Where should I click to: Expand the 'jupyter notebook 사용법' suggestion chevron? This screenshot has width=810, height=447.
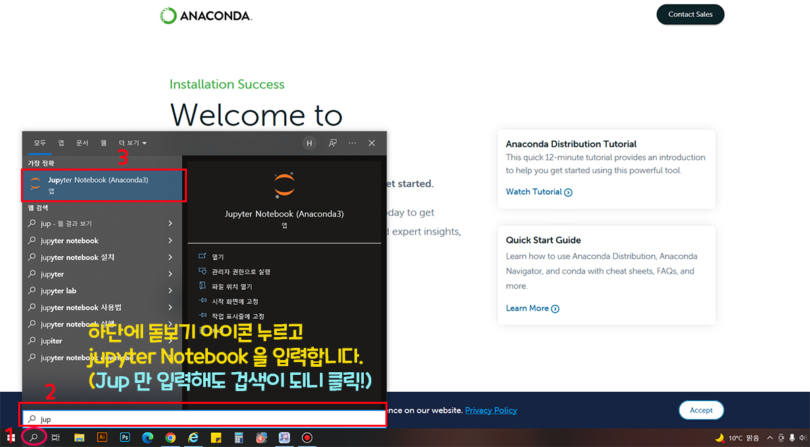[x=170, y=307]
